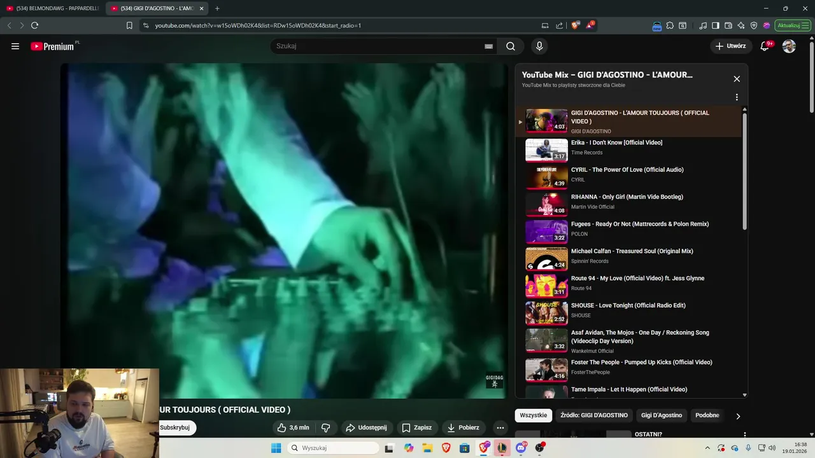Select the Gigi D'Agostino chip
Image resolution: width=815 pixels, height=458 pixels.
coord(662,415)
